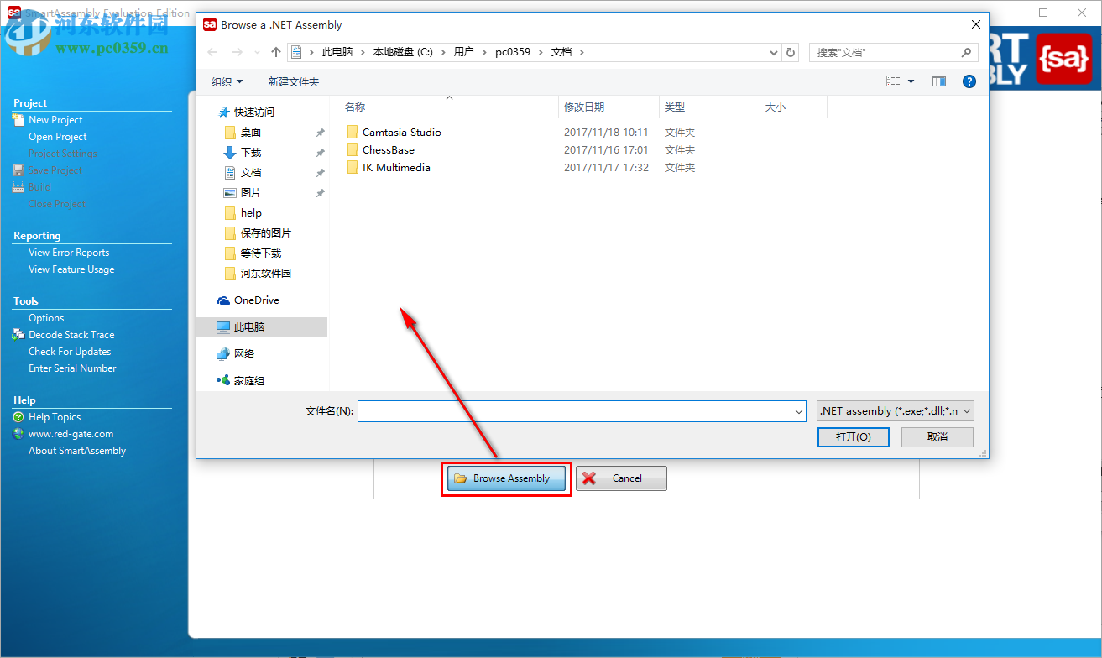
Task: Open the Decode Stack Trace tool
Action: 71,334
